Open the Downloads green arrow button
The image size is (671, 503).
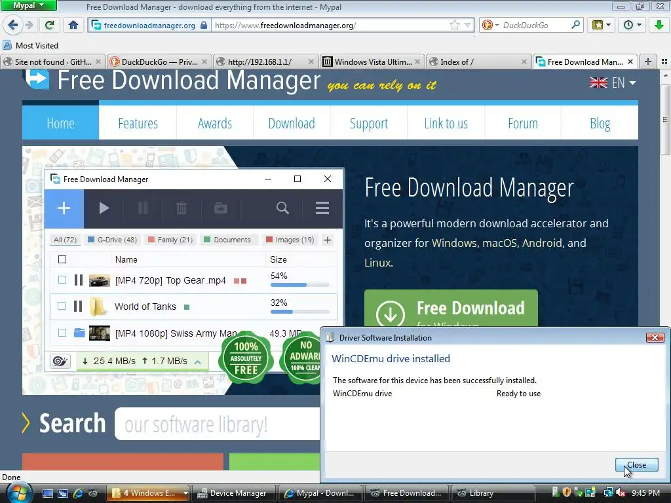[x=659, y=26]
